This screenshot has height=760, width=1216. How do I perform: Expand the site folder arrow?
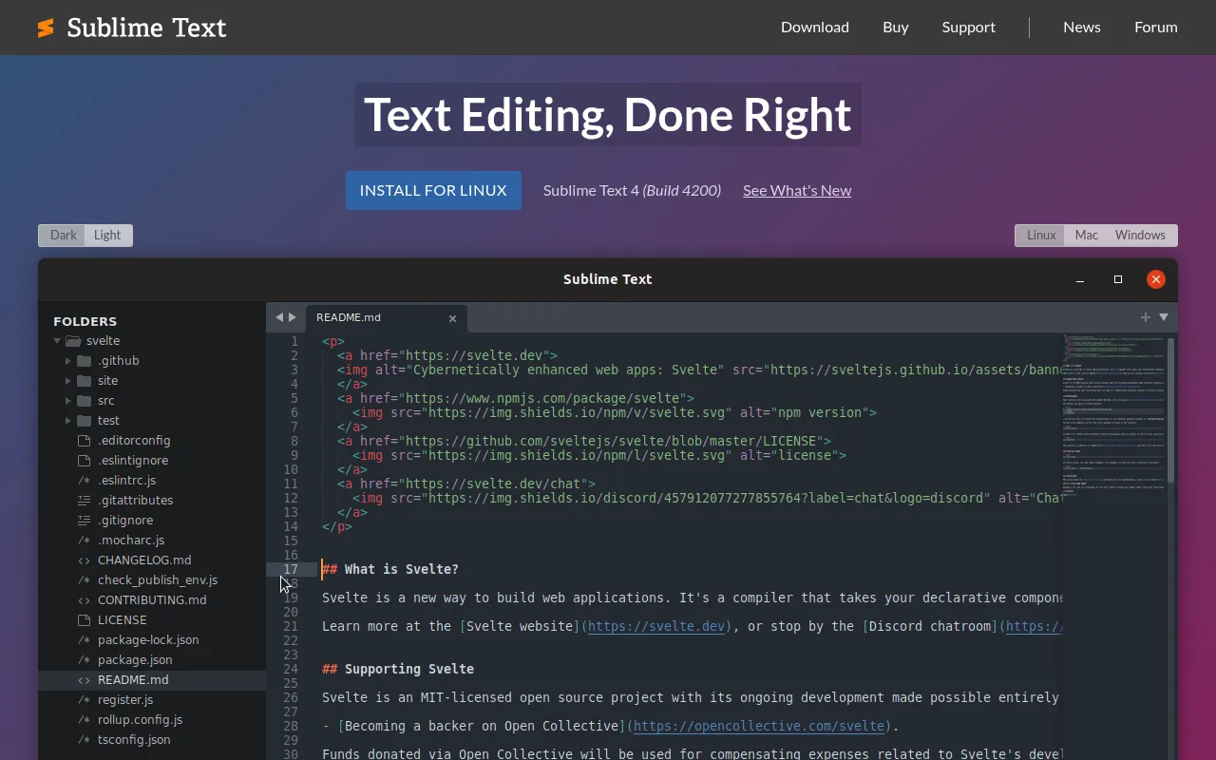68,381
